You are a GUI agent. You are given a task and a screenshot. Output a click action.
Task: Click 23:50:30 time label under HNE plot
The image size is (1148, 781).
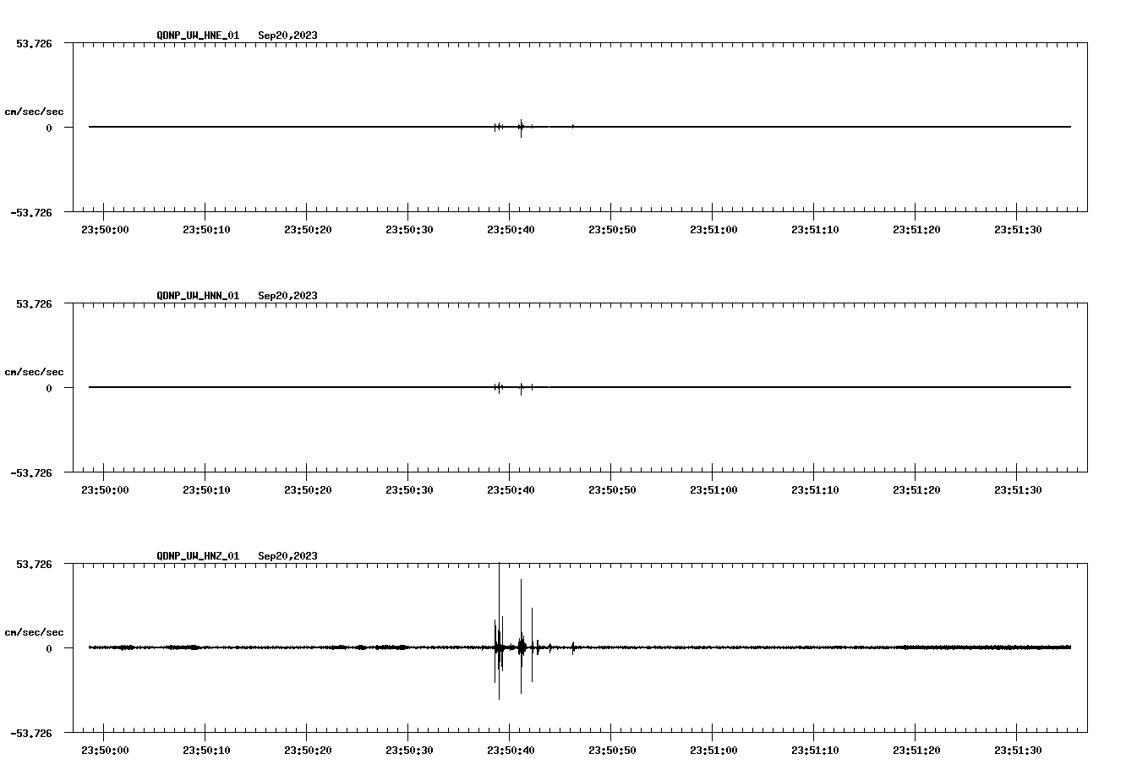tap(409, 230)
